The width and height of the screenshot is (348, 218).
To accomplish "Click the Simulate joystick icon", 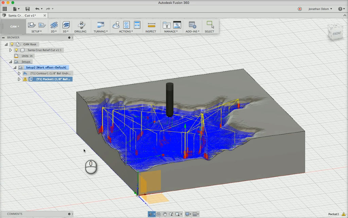I will coord(116,25).
